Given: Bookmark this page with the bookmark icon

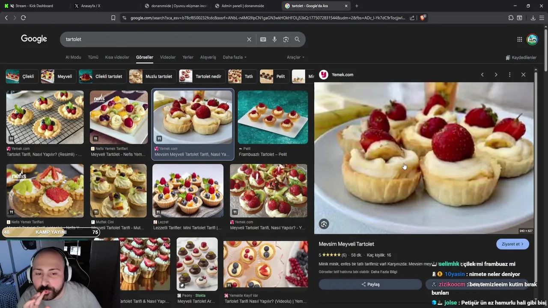Looking at the screenshot, I should tap(113, 18).
